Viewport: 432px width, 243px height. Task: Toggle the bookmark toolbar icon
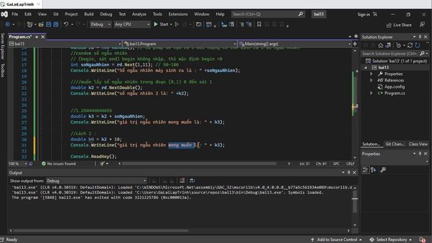pos(259,24)
